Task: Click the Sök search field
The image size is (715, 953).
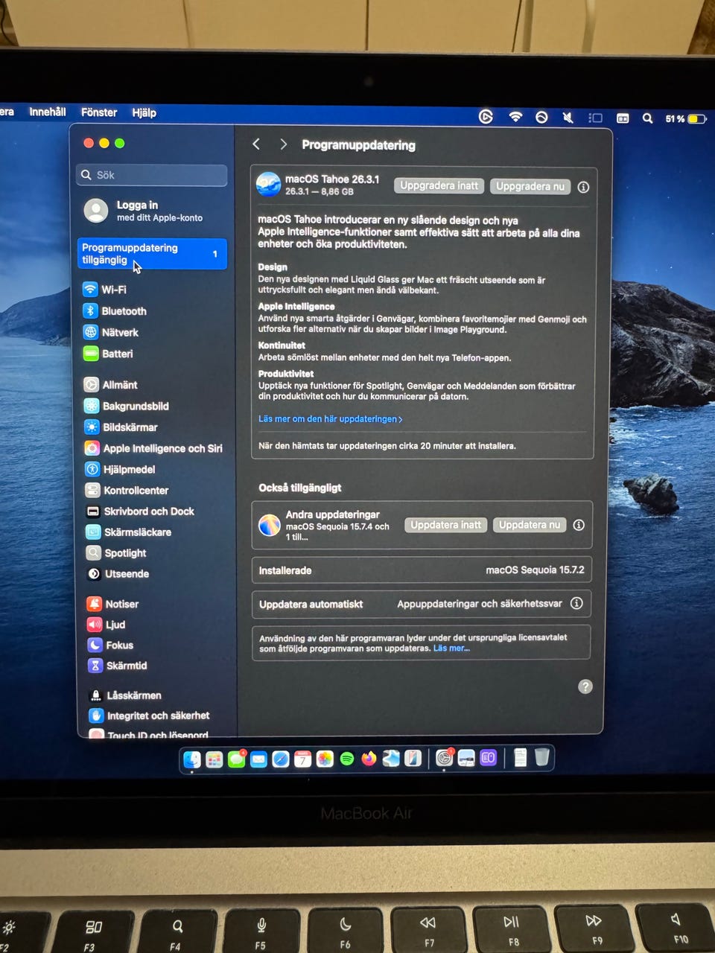Action: pos(152,175)
